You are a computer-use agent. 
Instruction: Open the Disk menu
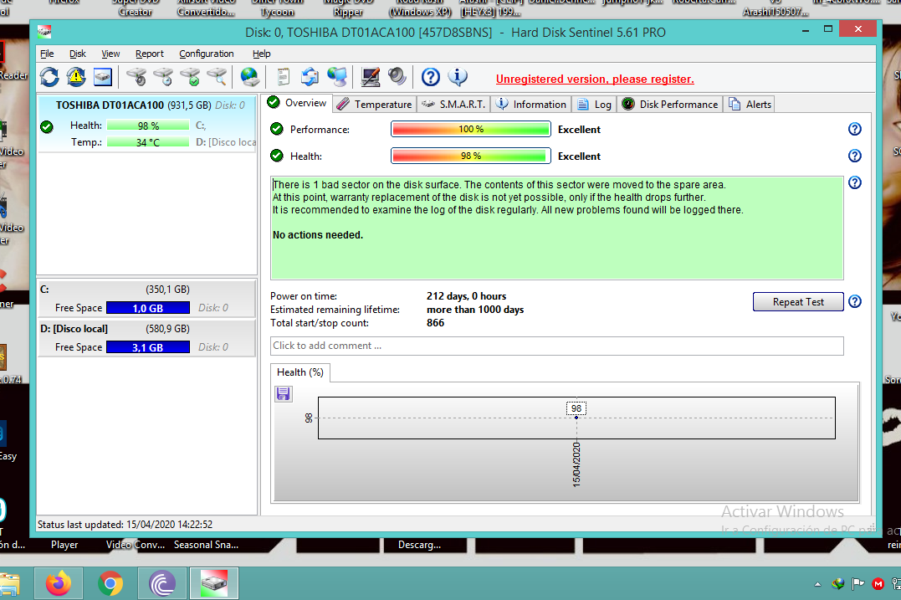tap(78, 54)
